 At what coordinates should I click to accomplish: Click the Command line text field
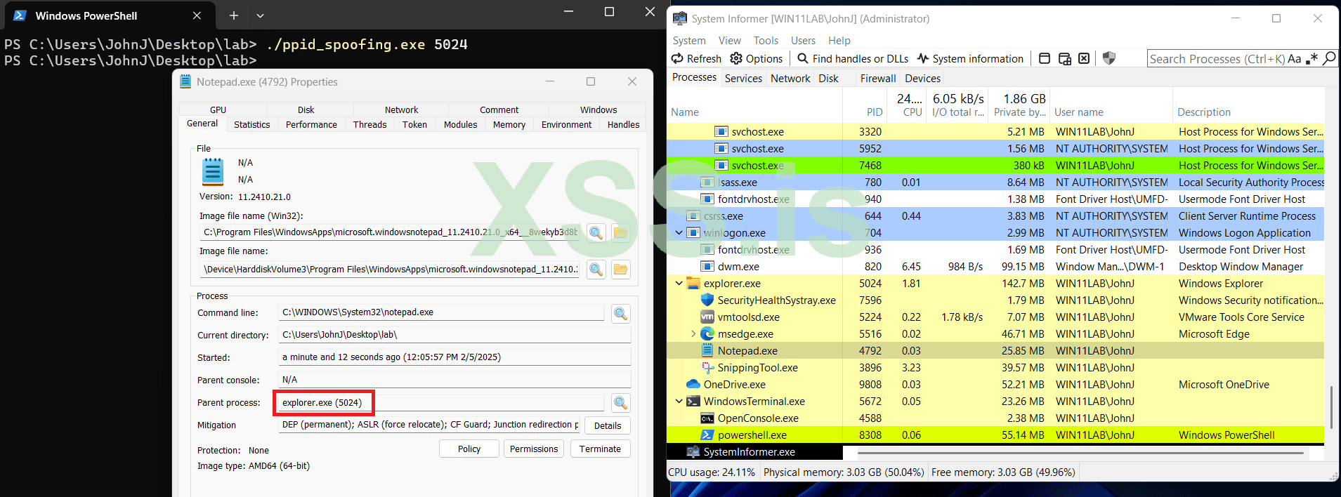pos(441,312)
